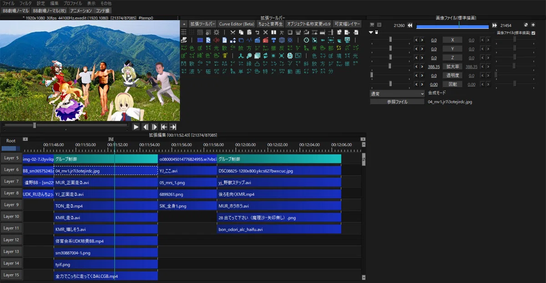Click the 回転 parameter button

click(452, 84)
